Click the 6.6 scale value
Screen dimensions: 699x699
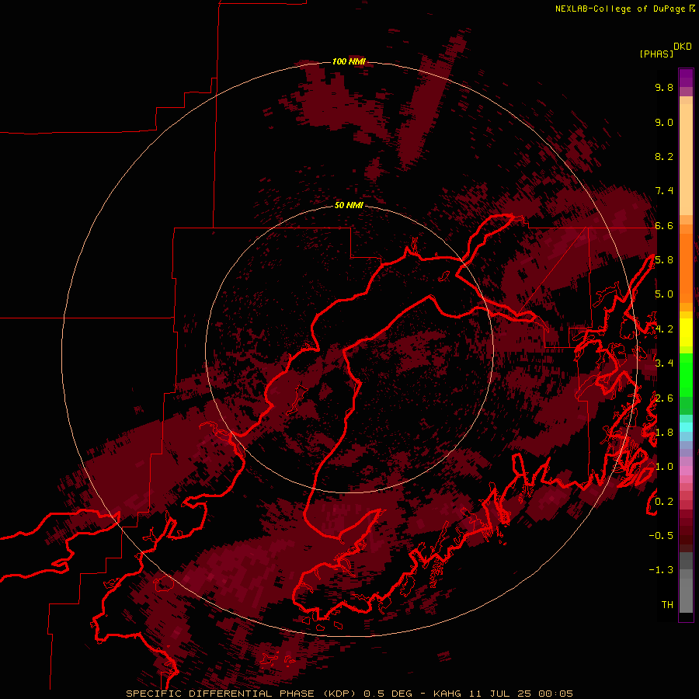click(x=664, y=225)
